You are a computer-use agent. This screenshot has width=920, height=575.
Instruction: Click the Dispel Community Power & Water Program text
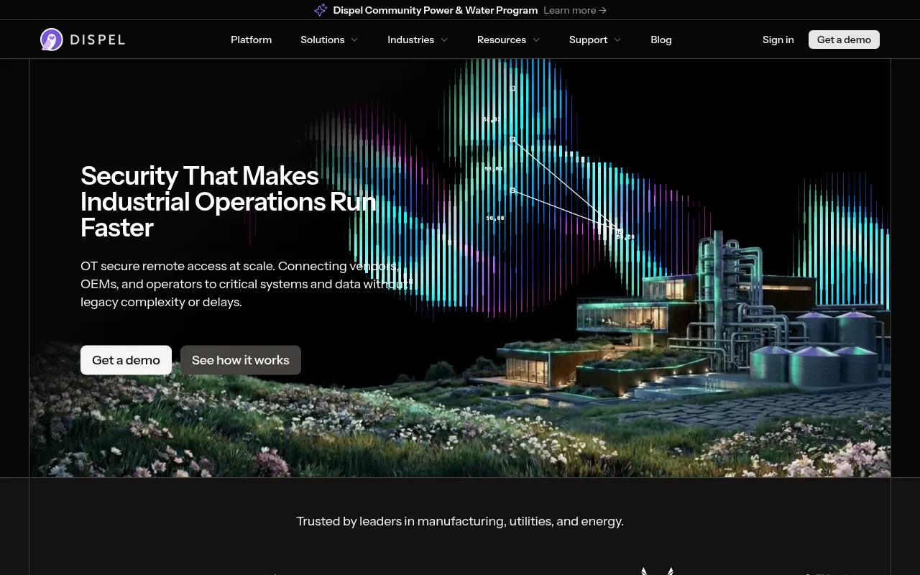point(436,10)
